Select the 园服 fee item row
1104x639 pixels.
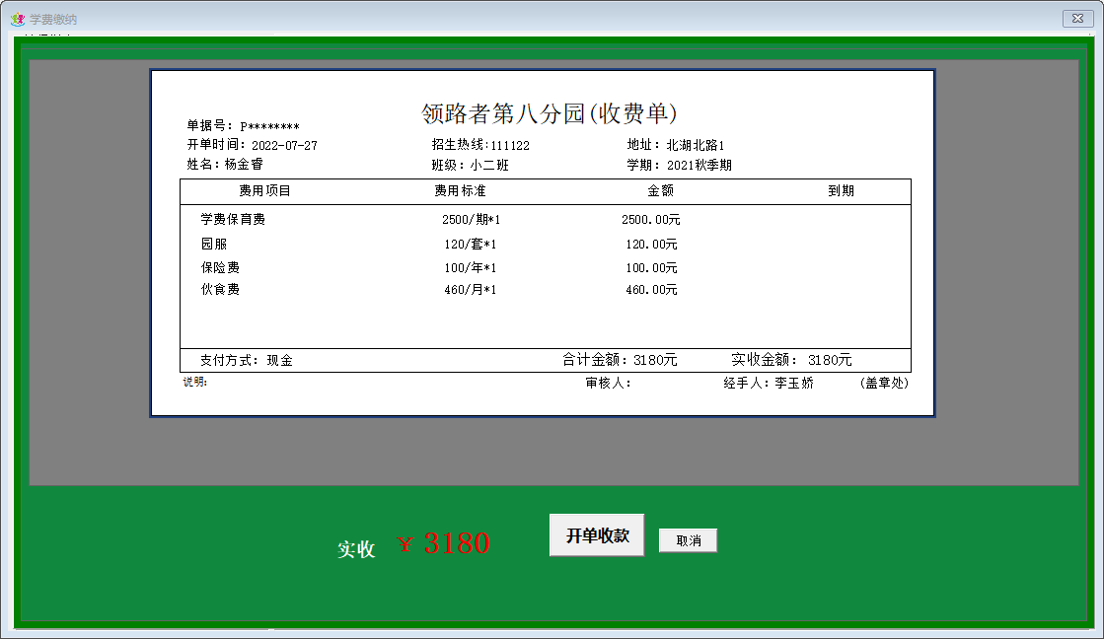pos(214,244)
